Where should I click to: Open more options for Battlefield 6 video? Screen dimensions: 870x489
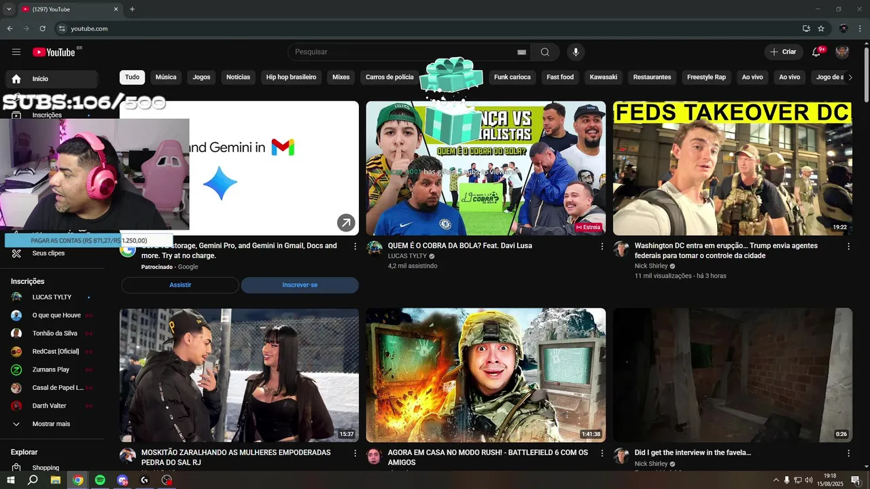(x=602, y=453)
